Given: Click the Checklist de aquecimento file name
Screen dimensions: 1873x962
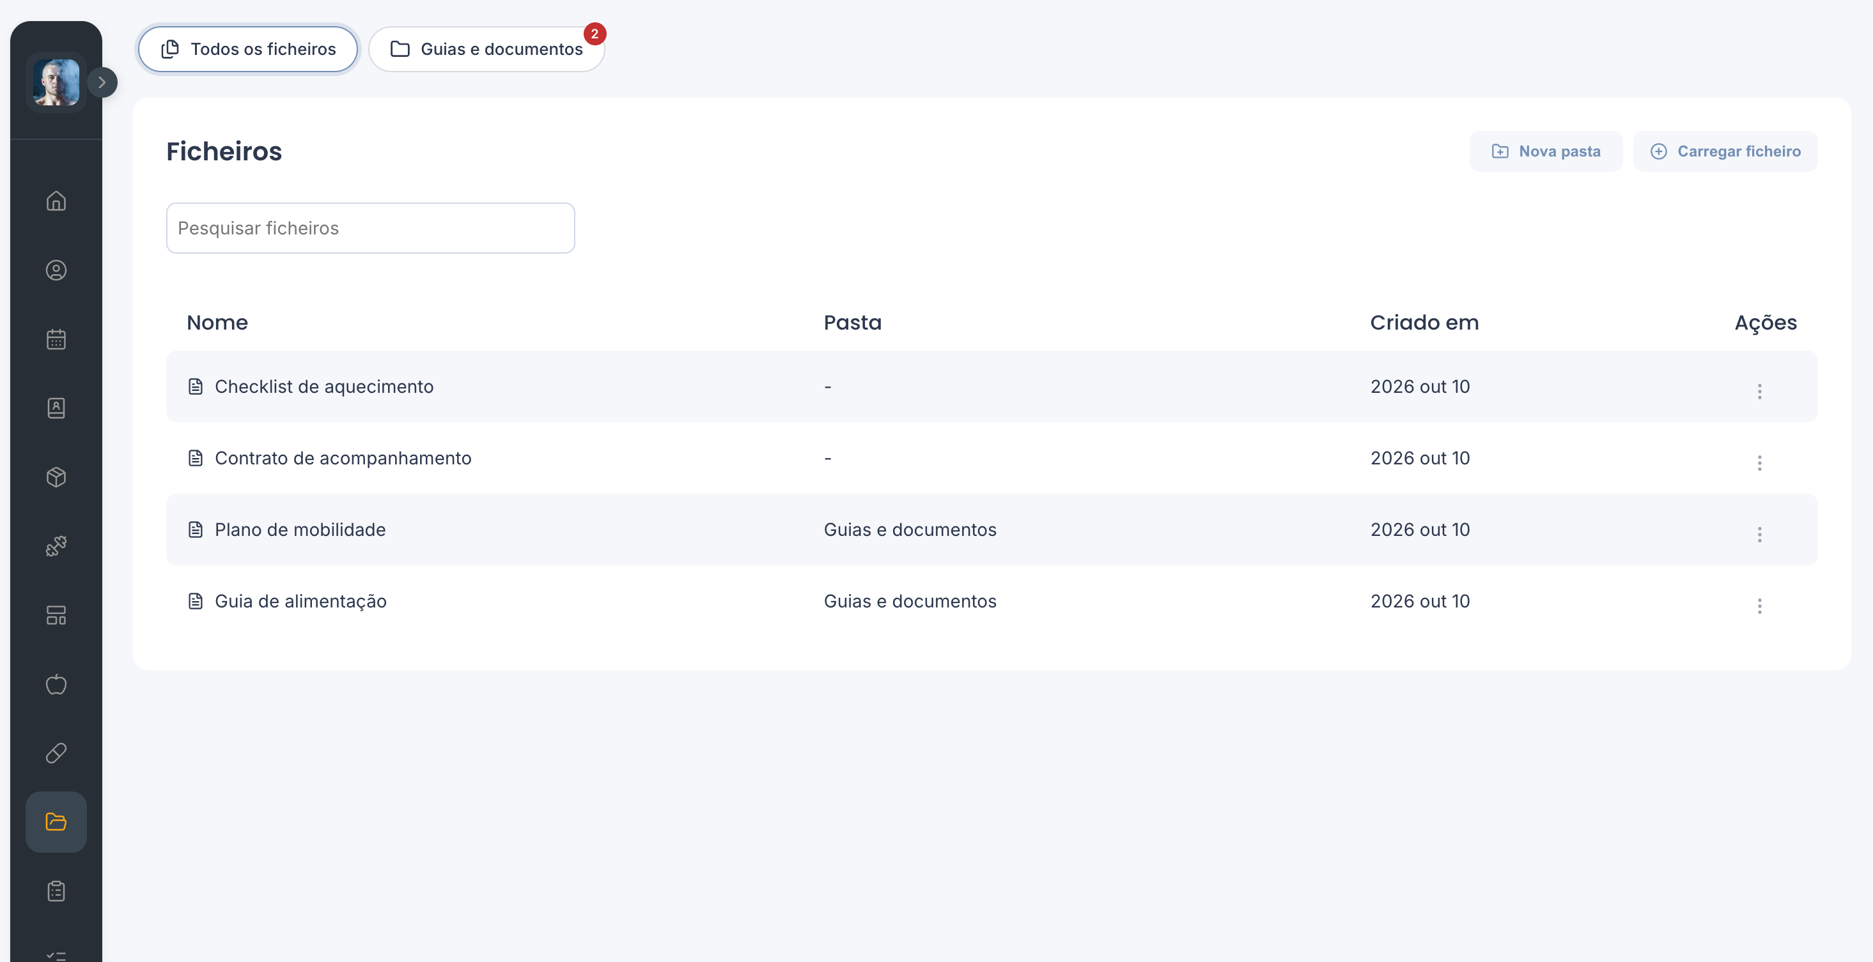Looking at the screenshot, I should click(x=324, y=386).
